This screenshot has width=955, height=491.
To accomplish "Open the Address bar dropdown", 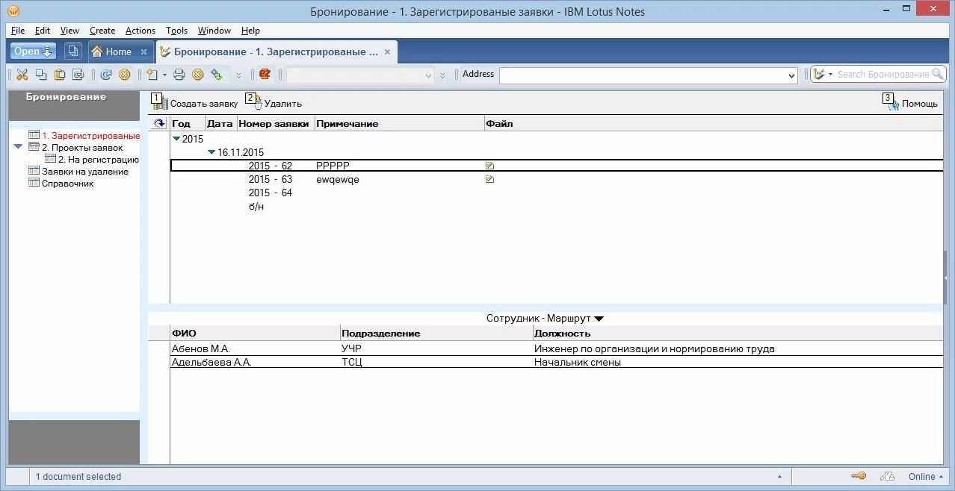I will point(792,75).
